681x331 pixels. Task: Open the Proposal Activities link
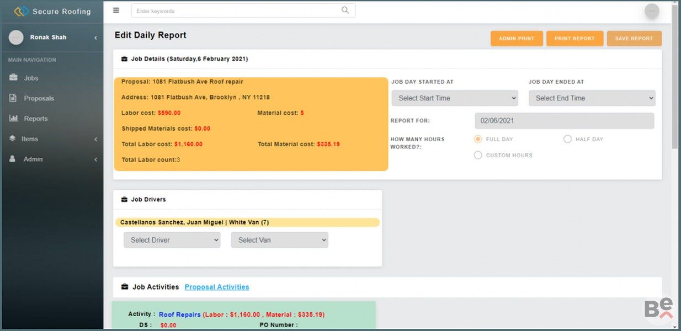216,287
